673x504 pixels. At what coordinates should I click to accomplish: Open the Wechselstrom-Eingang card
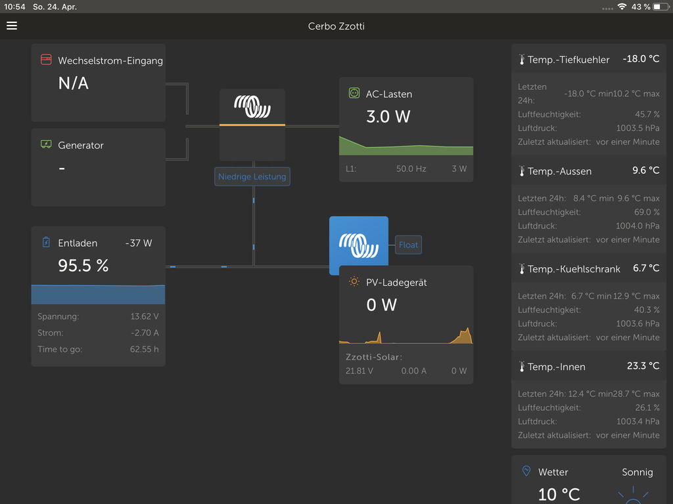[99, 83]
